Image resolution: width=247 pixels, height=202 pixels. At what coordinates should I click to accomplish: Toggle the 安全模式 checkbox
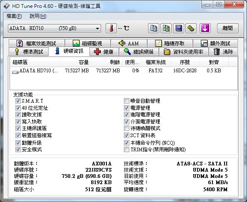click(x=18, y=149)
